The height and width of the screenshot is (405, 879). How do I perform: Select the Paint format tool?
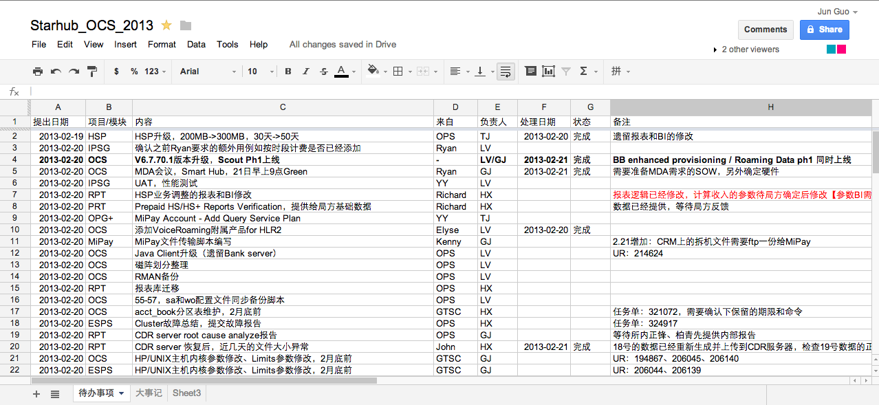pos(92,72)
